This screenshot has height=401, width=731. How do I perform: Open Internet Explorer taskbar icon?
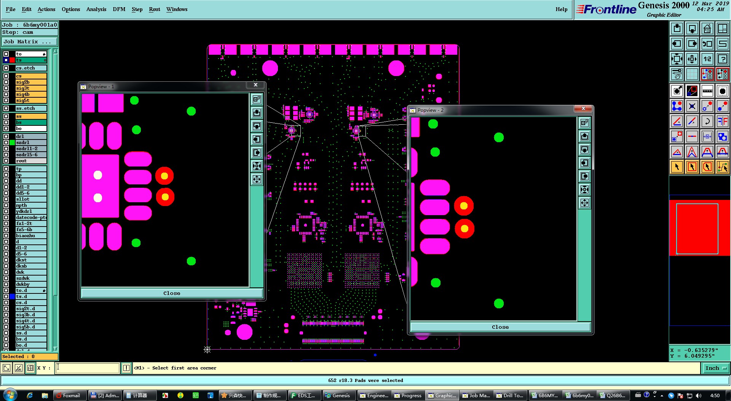[x=30, y=395]
